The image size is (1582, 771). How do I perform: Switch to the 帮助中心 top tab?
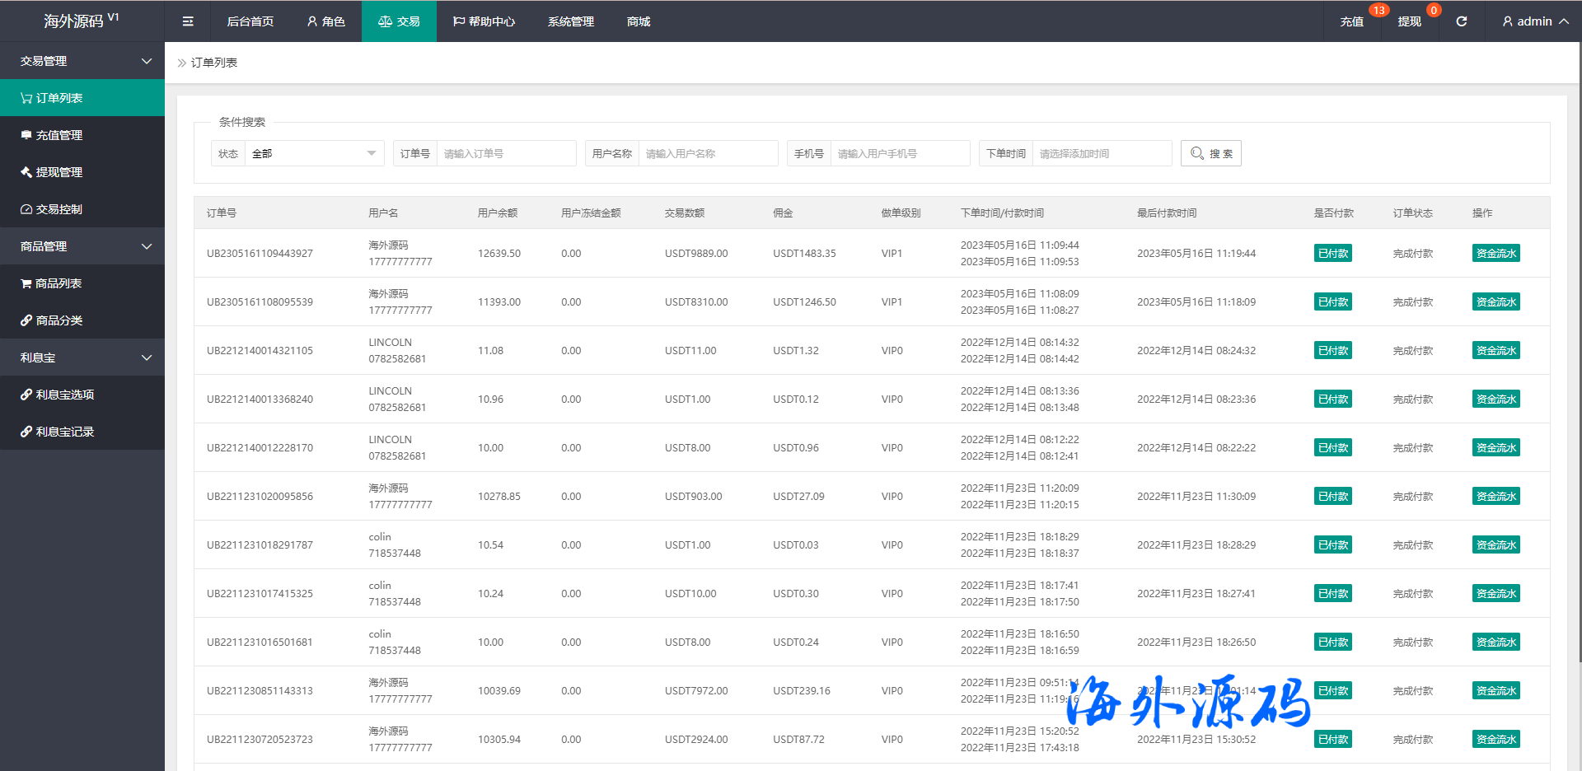[x=484, y=21]
